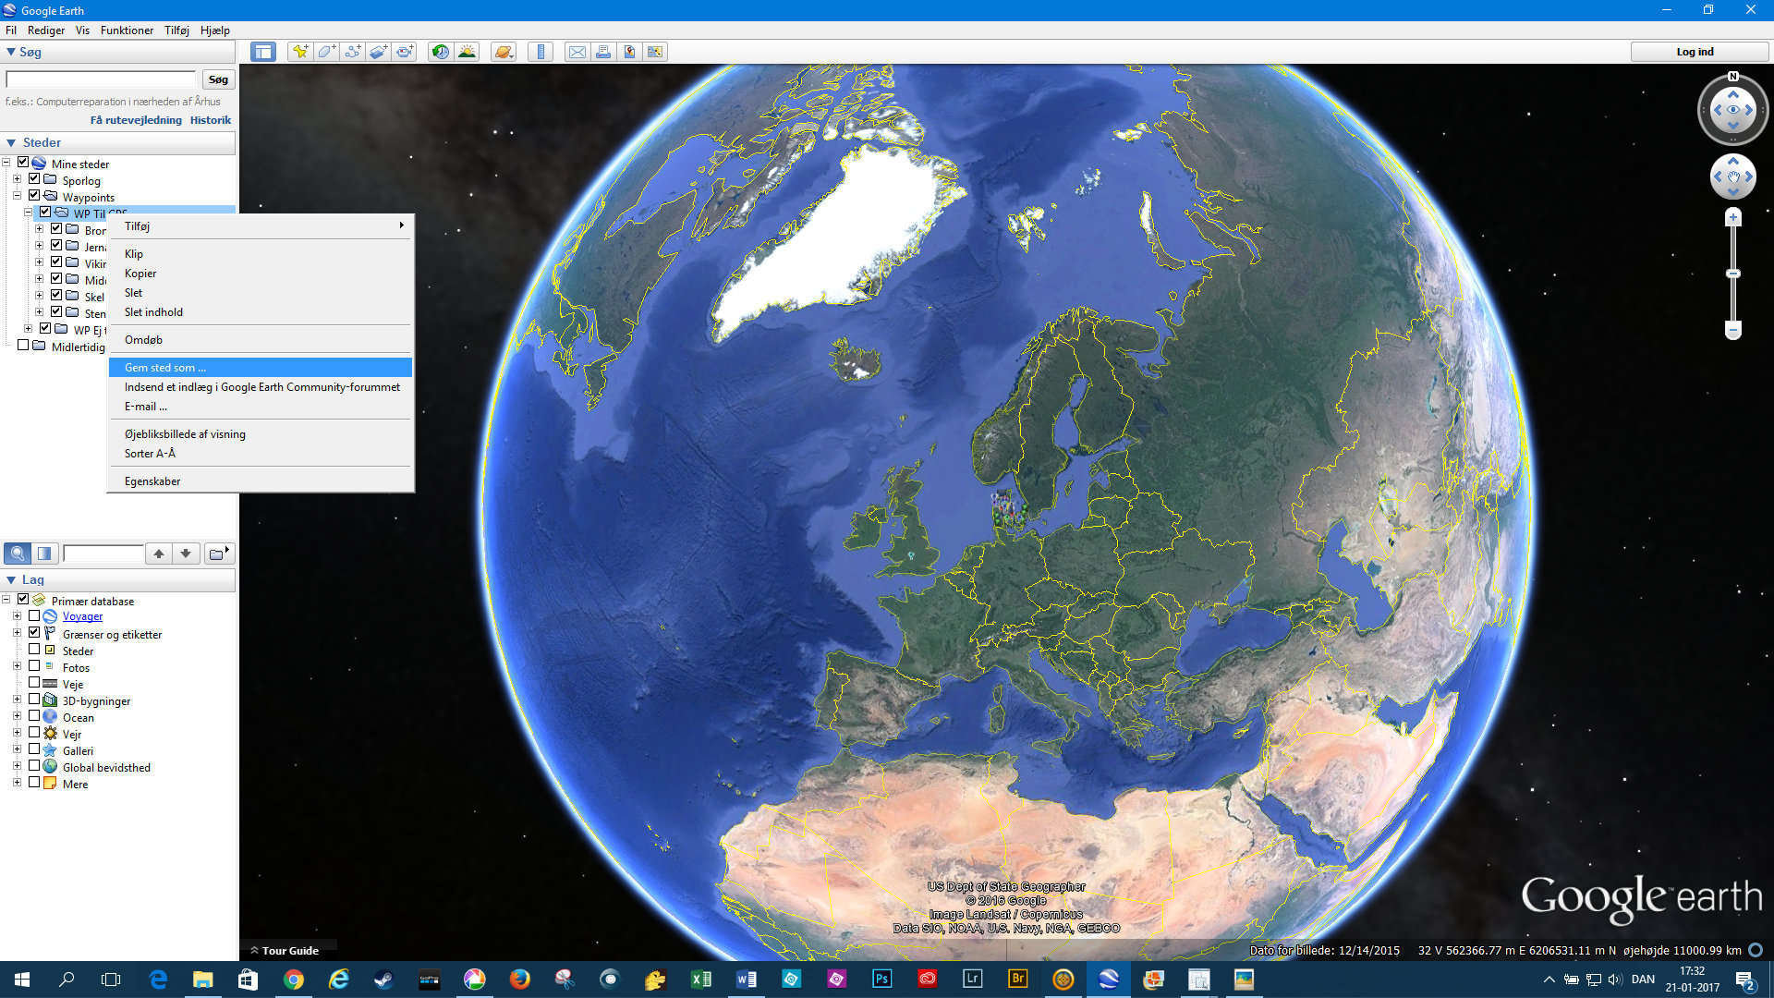Image resolution: width=1774 pixels, height=998 pixels.
Task: Enable the 3D-bygninger layer checkbox
Action: [34, 700]
